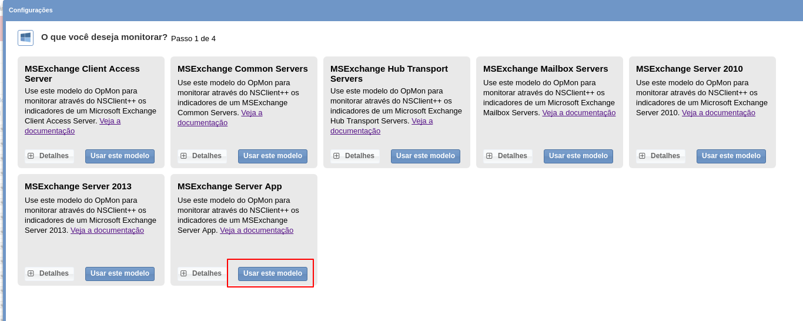Click plus icon on MSExchange Mailbox Servers card

point(489,156)
